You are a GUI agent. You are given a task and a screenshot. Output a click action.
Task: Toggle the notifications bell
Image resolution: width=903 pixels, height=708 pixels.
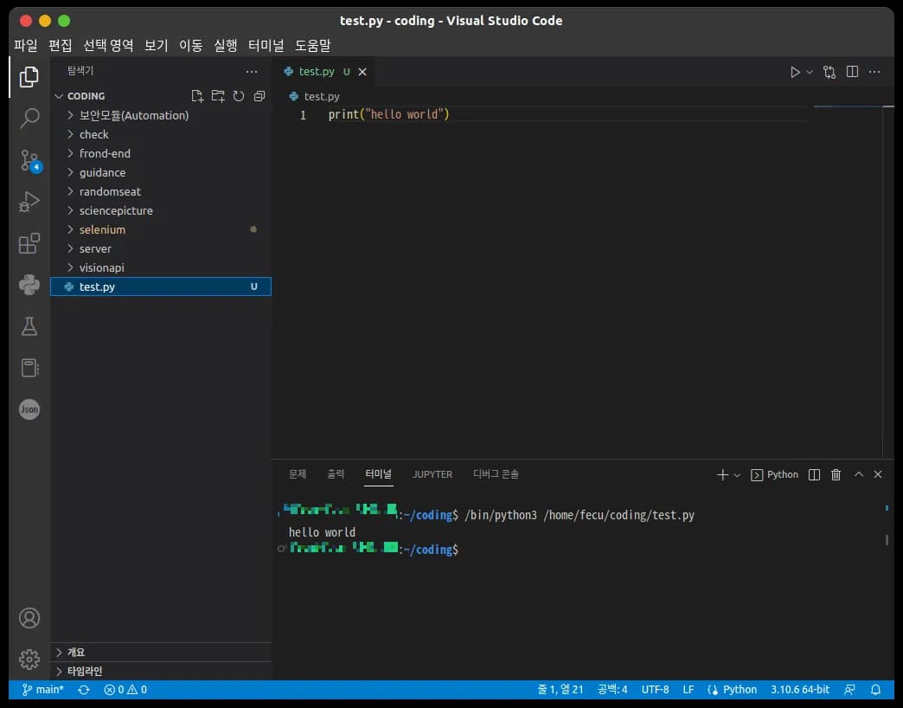click(x=876, y=690)
